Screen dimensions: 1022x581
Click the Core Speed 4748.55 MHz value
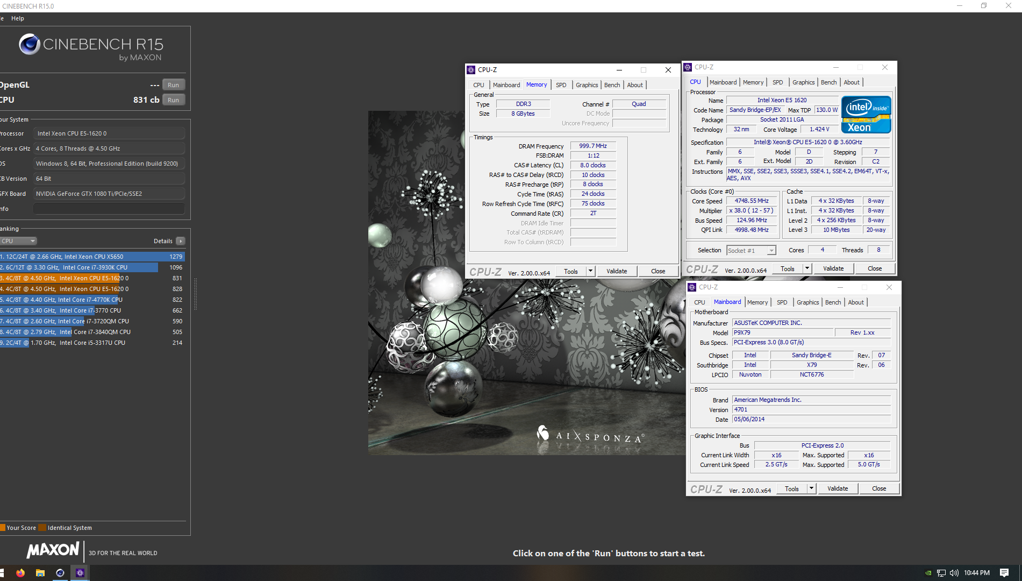tap(752, 201)
